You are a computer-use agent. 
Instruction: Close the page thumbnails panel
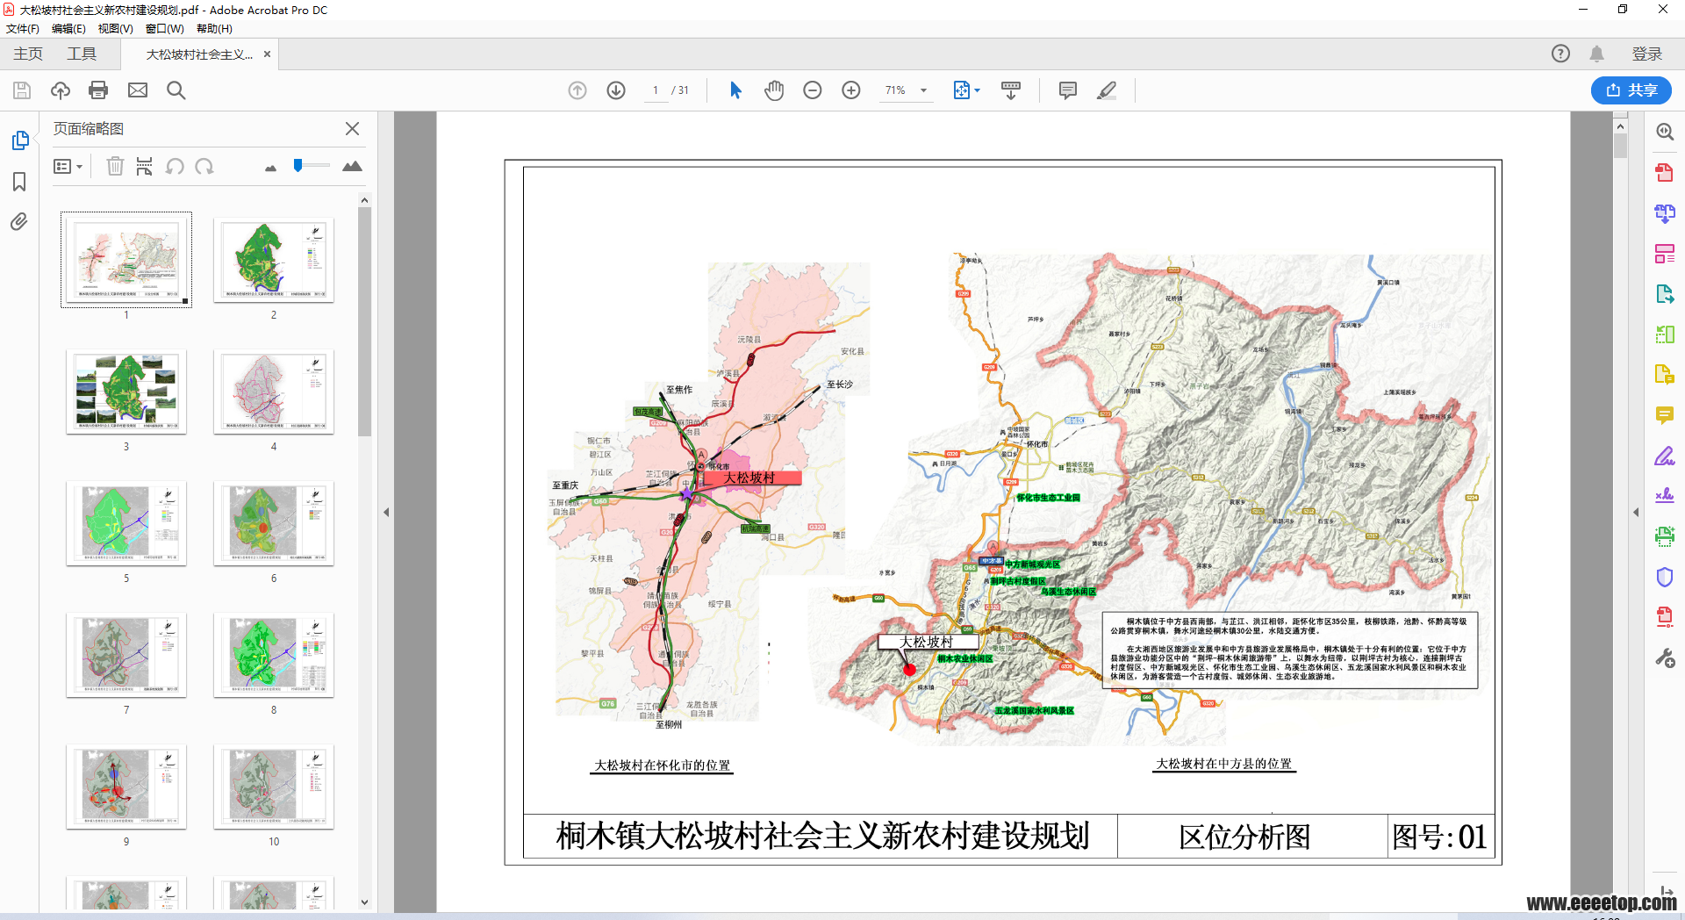(352, 128)
